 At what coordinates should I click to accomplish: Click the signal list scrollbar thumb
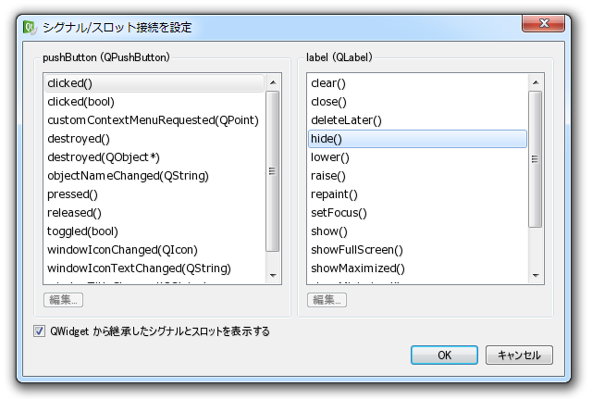[273, 171]
